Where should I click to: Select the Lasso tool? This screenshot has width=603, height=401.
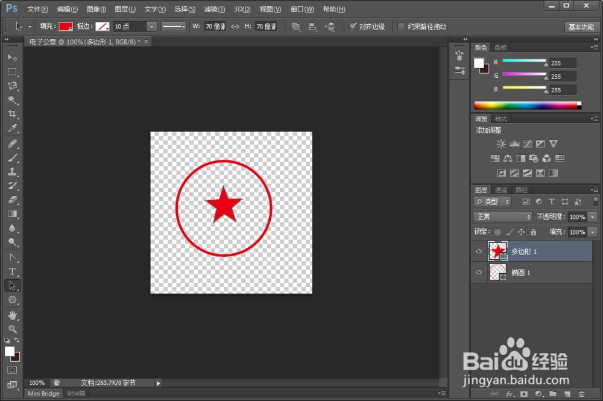click(x=12, y=86)
